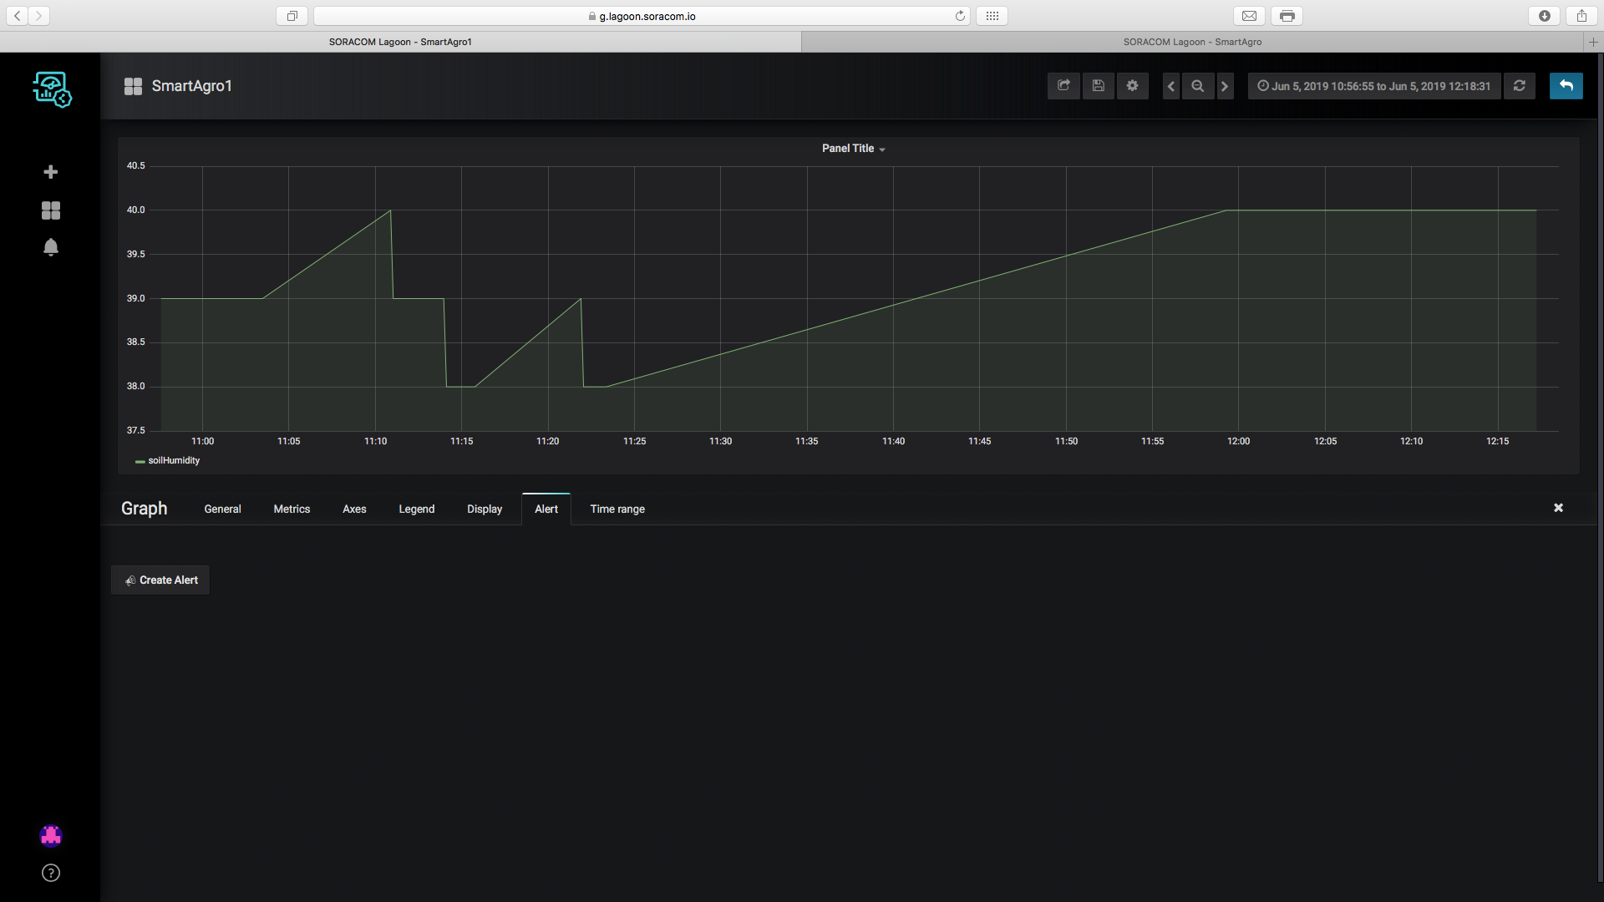Switch to the Metrics tab
This screenshot has height=902, width=1604.
292,509
